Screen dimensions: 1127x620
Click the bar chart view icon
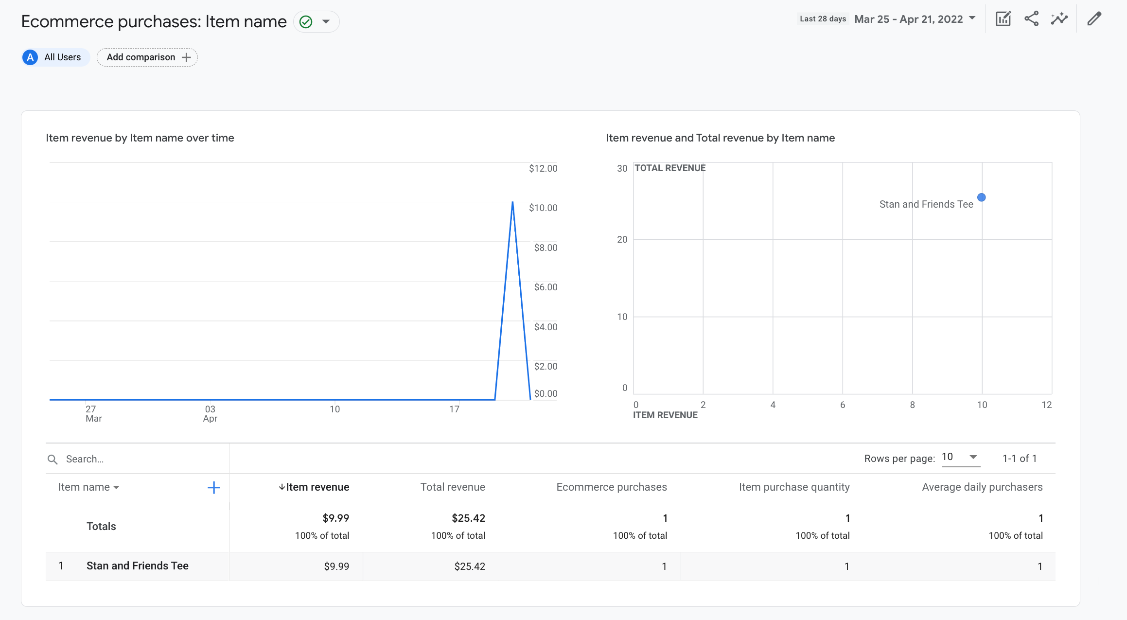click(1004, 19)
